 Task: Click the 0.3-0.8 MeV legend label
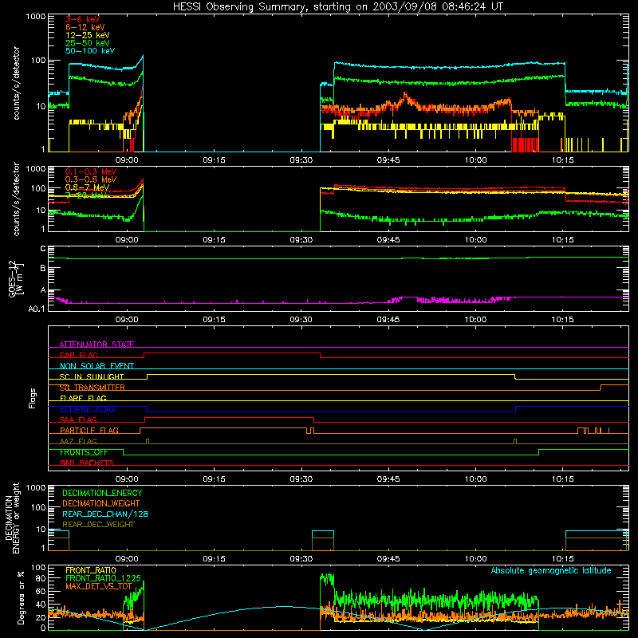point(91,179)
